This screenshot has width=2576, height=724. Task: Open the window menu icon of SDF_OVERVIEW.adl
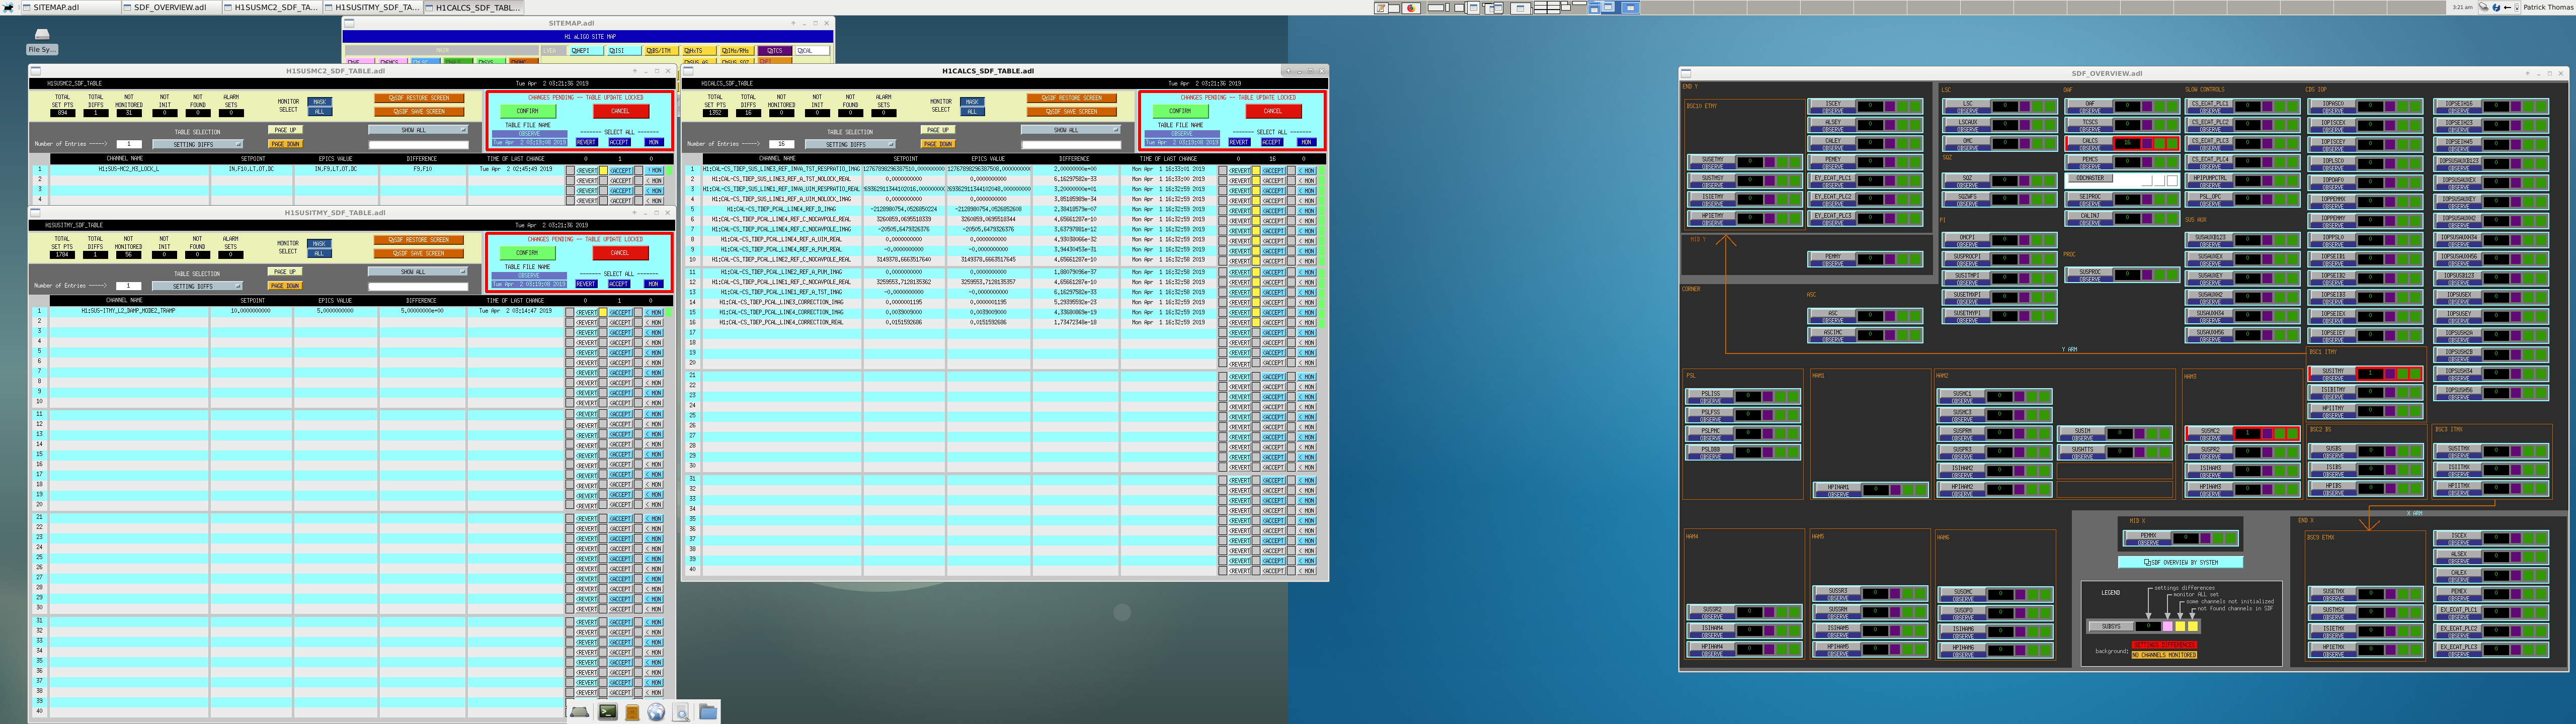(1686, 73)
